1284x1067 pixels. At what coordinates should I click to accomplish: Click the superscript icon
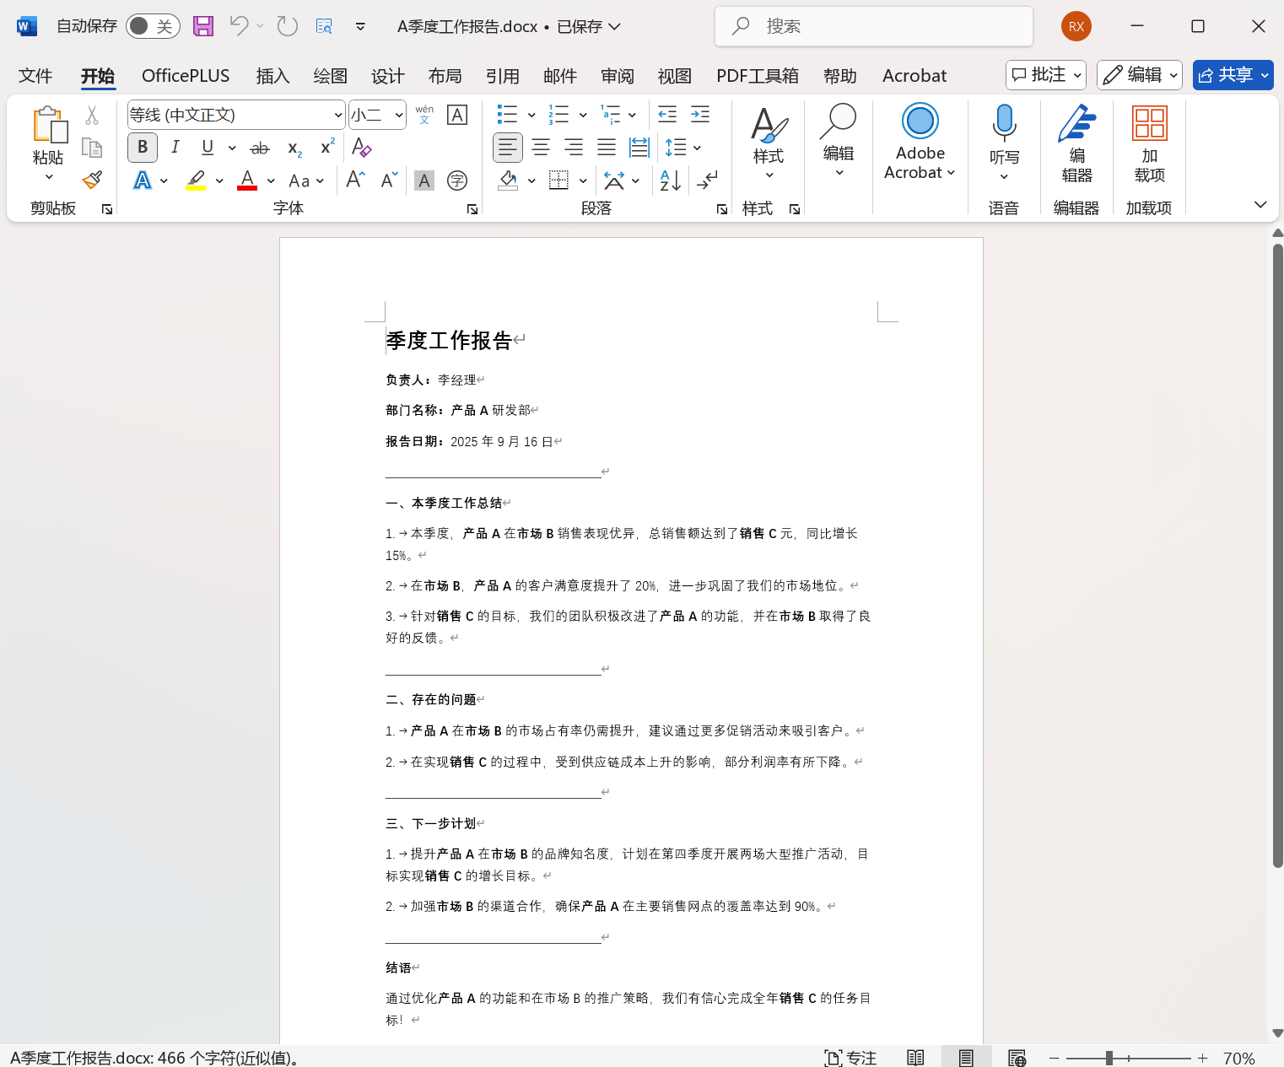pos(326,148)
